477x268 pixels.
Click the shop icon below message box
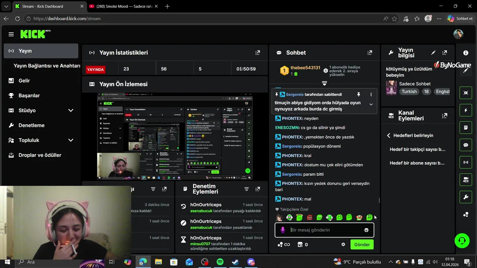pos(300,245)
